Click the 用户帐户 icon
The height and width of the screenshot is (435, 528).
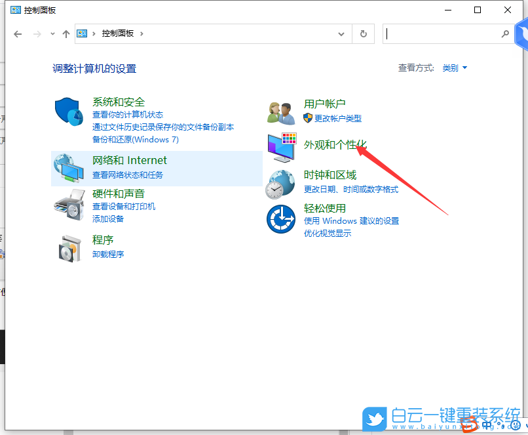tap(280, 110)
